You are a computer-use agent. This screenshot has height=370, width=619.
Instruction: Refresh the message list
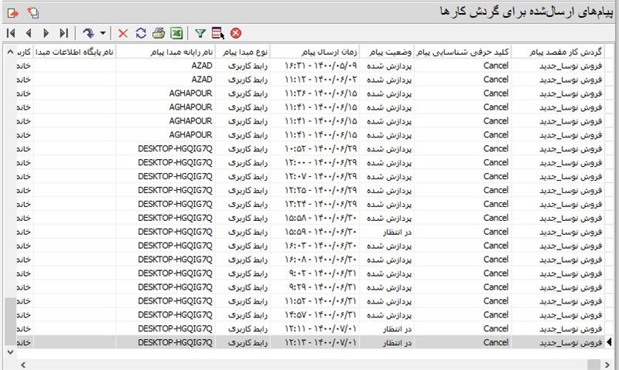point(141,33)
